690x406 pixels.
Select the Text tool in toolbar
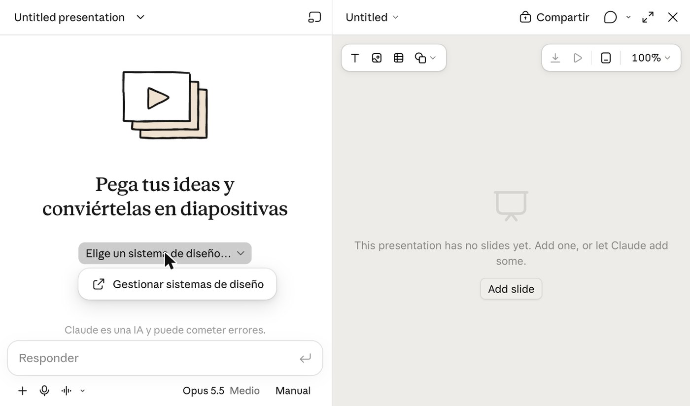355,58
